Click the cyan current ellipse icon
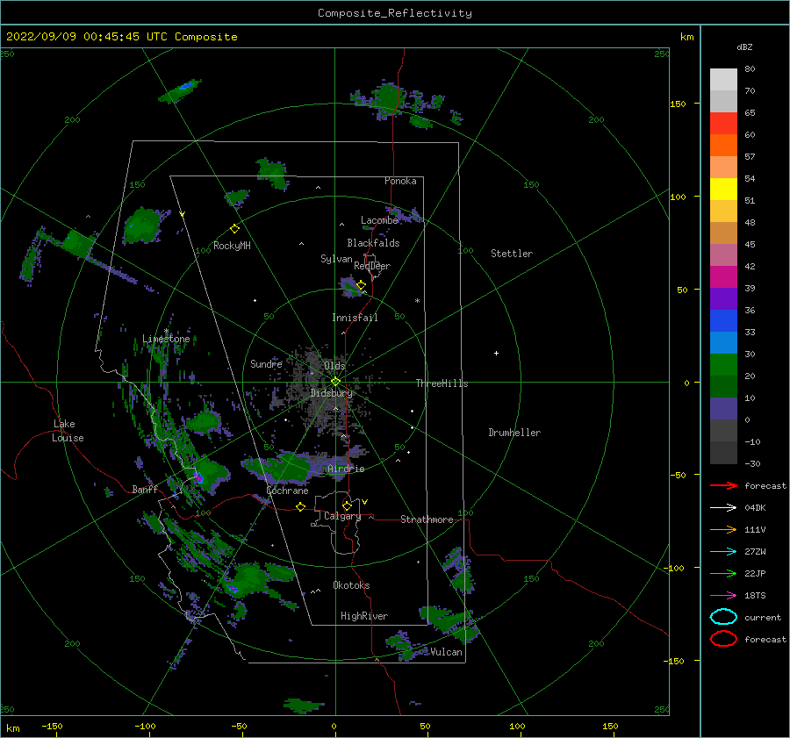 point(723,617)
